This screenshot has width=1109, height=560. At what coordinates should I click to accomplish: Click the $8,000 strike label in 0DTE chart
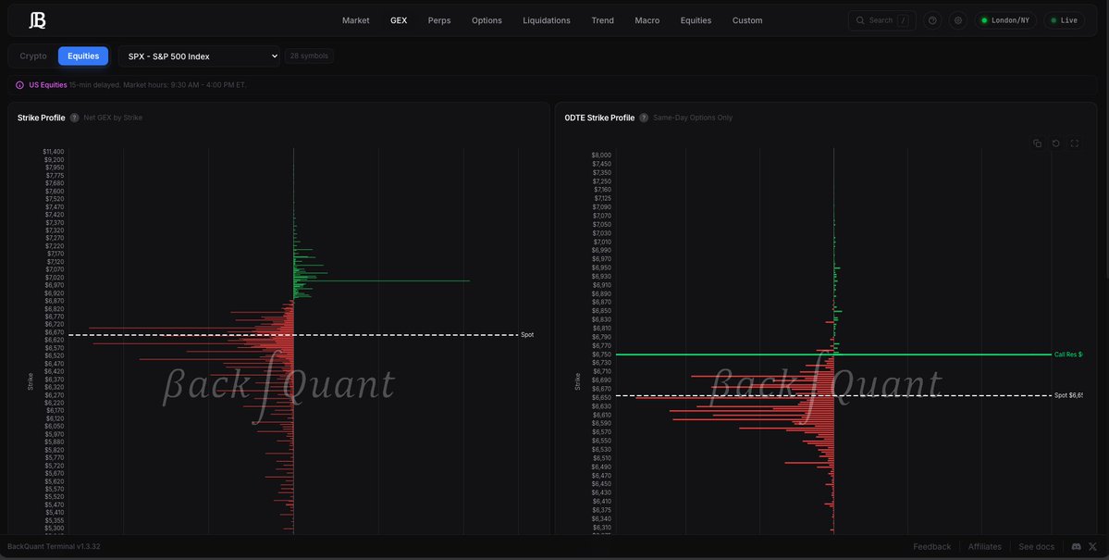601,156
